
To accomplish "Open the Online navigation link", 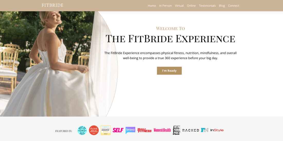I will point(191,6).
